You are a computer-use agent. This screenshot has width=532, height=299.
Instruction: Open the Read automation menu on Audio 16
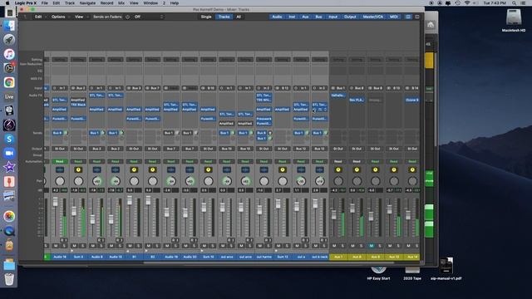[60, 161]
